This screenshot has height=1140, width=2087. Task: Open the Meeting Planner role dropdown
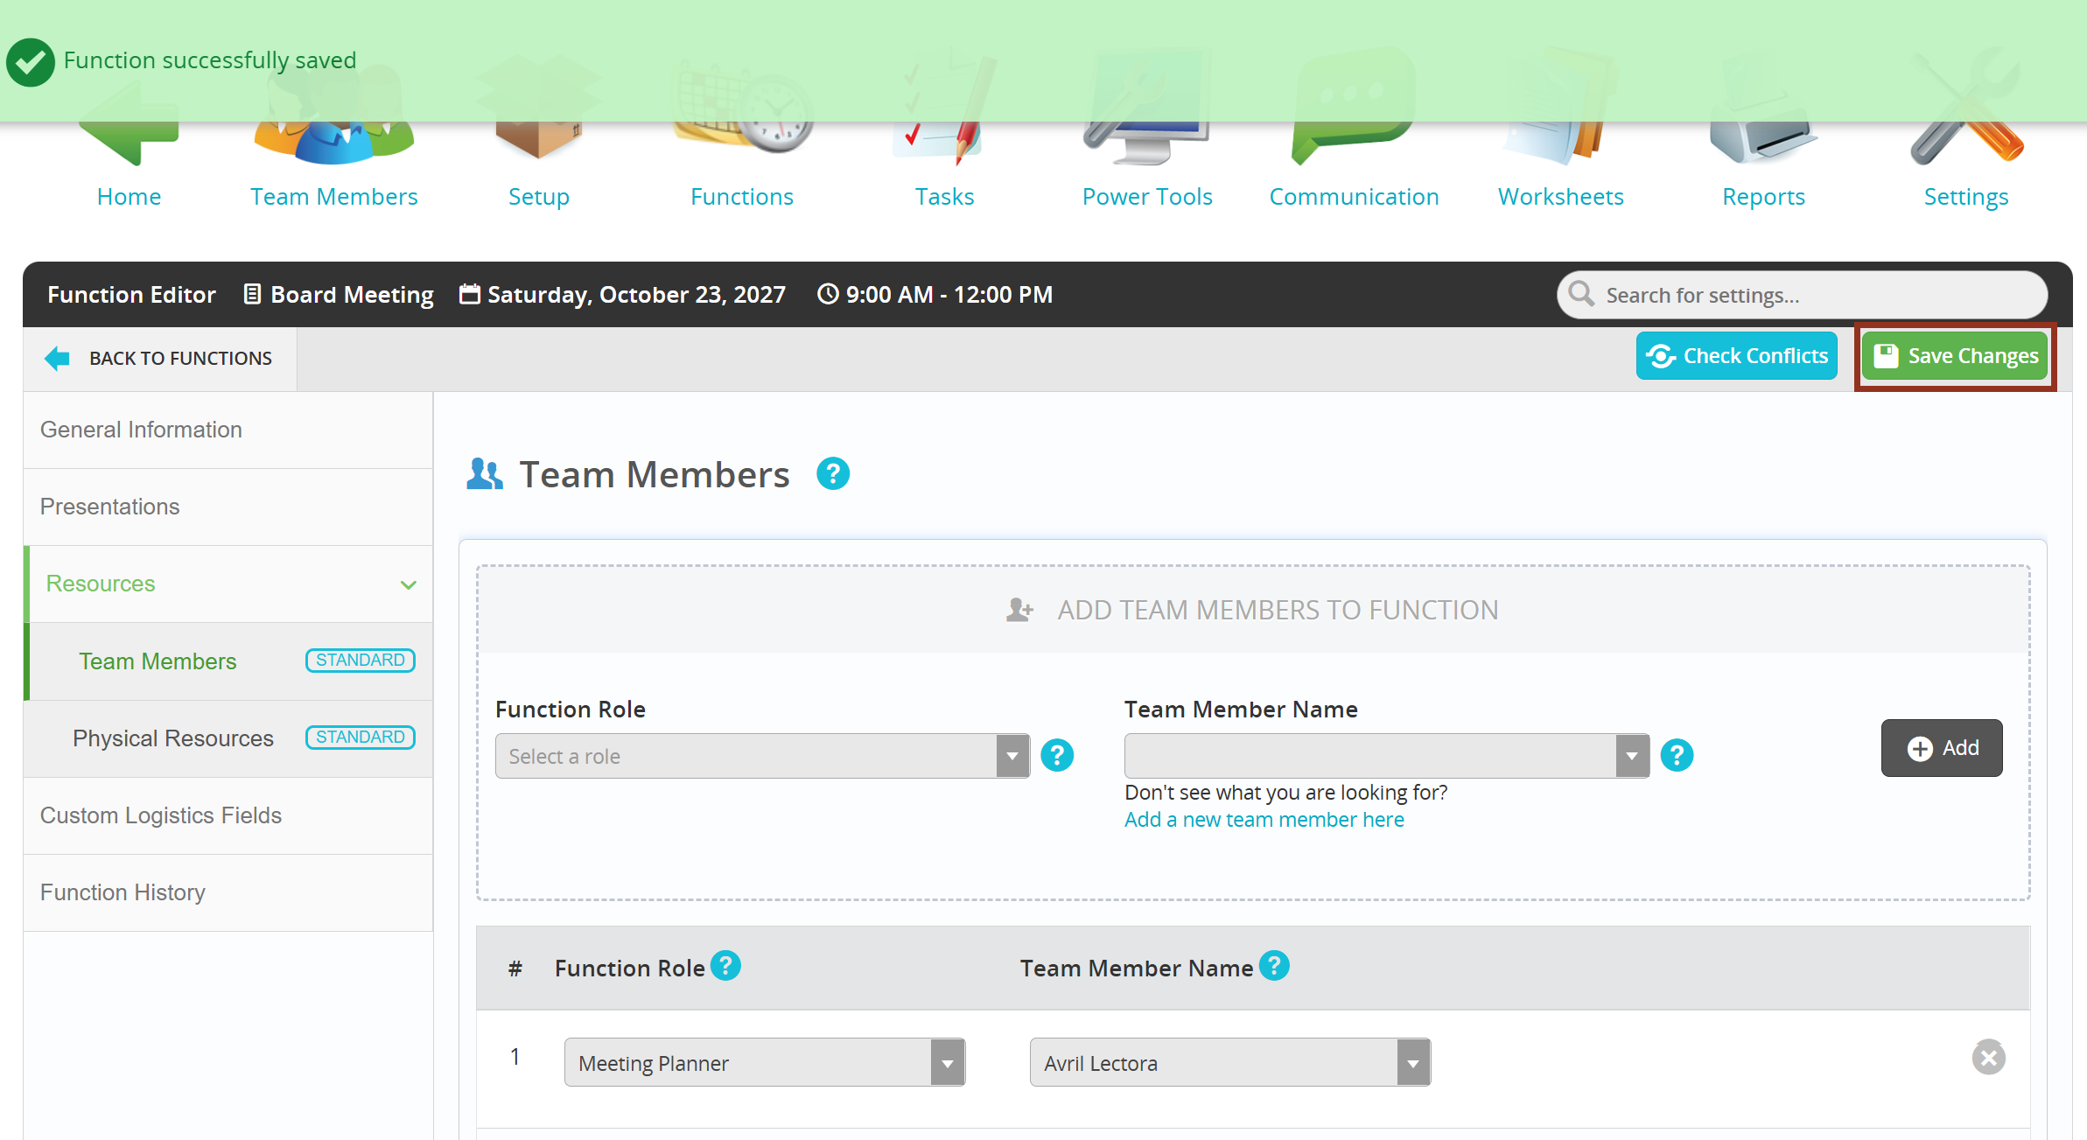pos(764,1063)
